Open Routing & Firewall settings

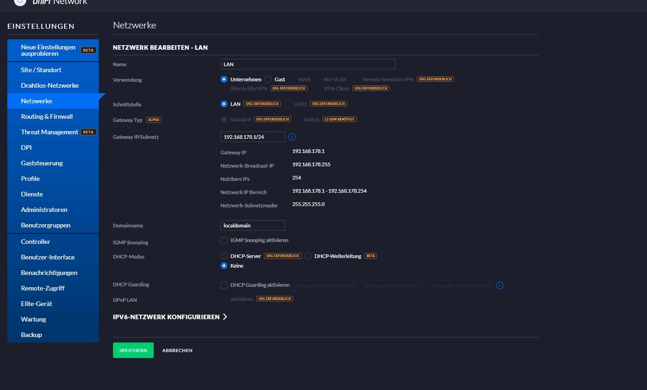(x=47, y=116)
